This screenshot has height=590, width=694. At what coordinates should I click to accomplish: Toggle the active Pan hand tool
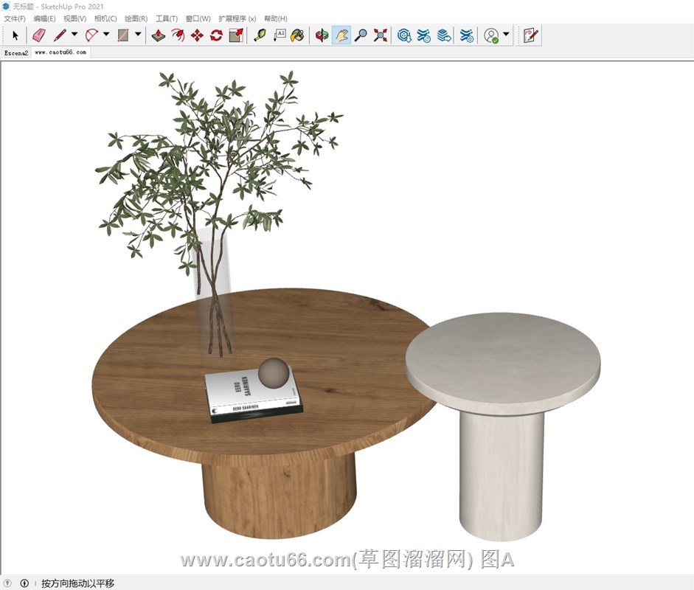[341, 35]
